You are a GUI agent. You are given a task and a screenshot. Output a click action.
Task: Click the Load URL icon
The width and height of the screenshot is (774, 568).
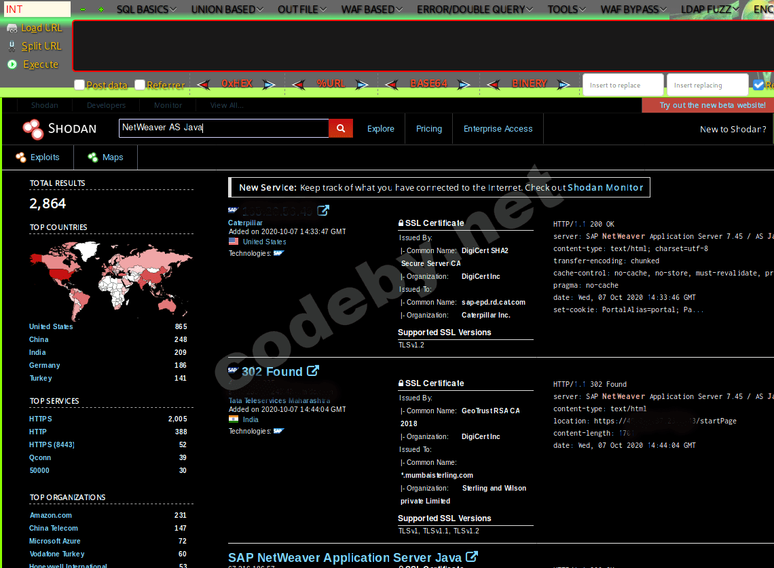tap(12, 28)
